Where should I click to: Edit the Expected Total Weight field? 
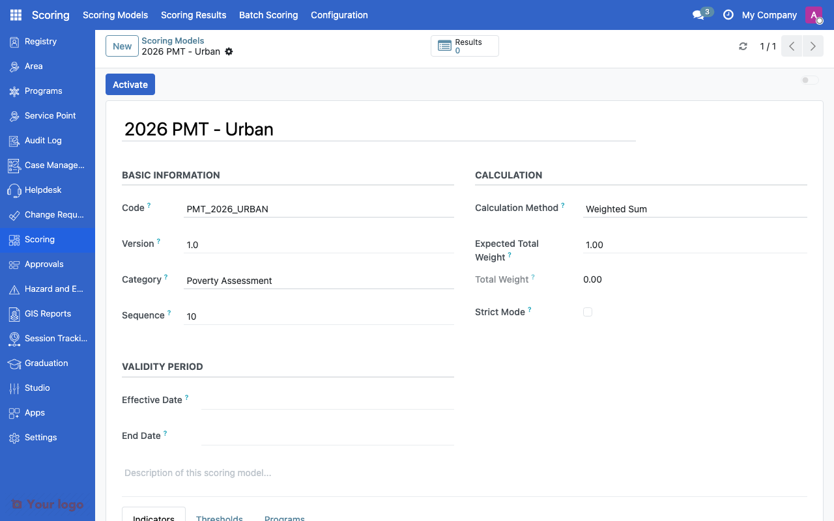[x=695, y=245]
